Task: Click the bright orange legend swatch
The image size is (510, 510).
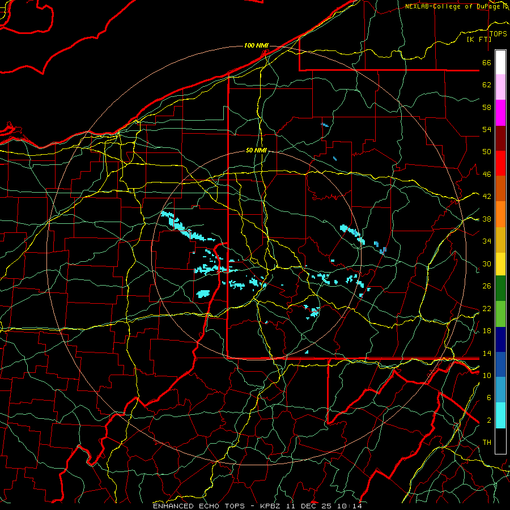Action: [500, 214]
